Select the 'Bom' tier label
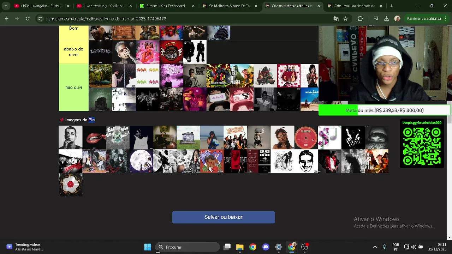Image resolution: width=452 pixels, height=254 pixels. [x=74, y=32]
